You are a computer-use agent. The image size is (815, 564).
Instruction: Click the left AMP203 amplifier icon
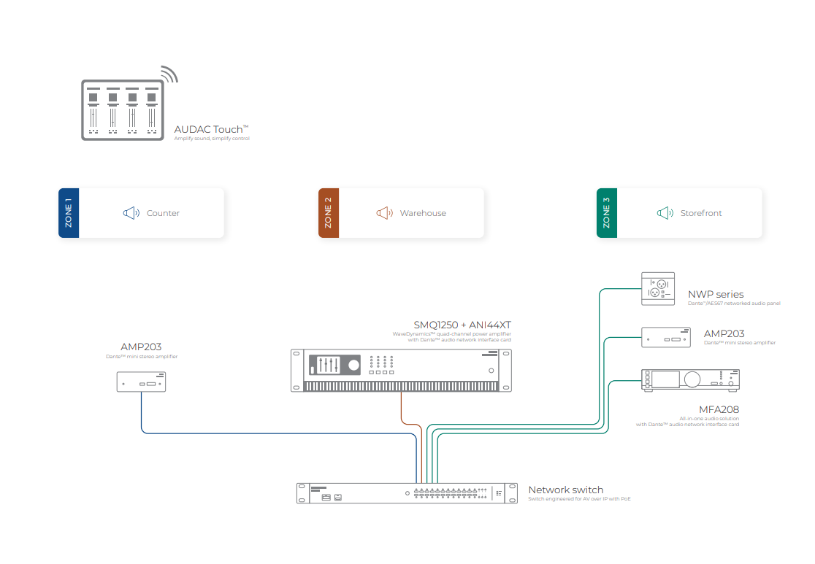click(142, 382)
